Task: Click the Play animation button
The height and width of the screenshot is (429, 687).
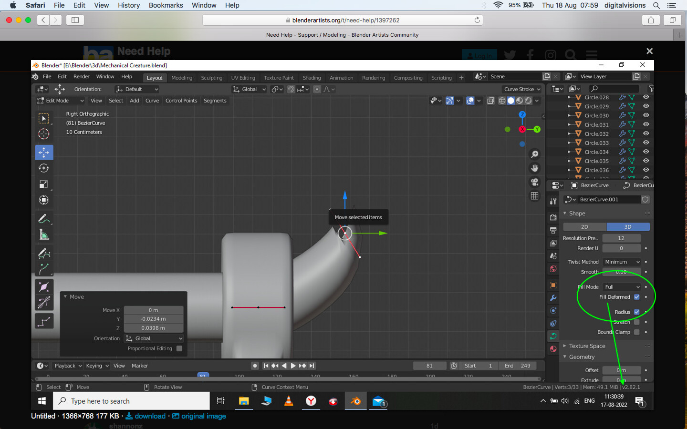Action: (x=293, y=366)
